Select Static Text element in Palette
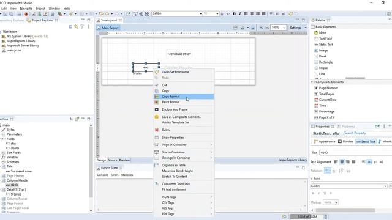This screenshot has width=392, height=220. (323, 45)
